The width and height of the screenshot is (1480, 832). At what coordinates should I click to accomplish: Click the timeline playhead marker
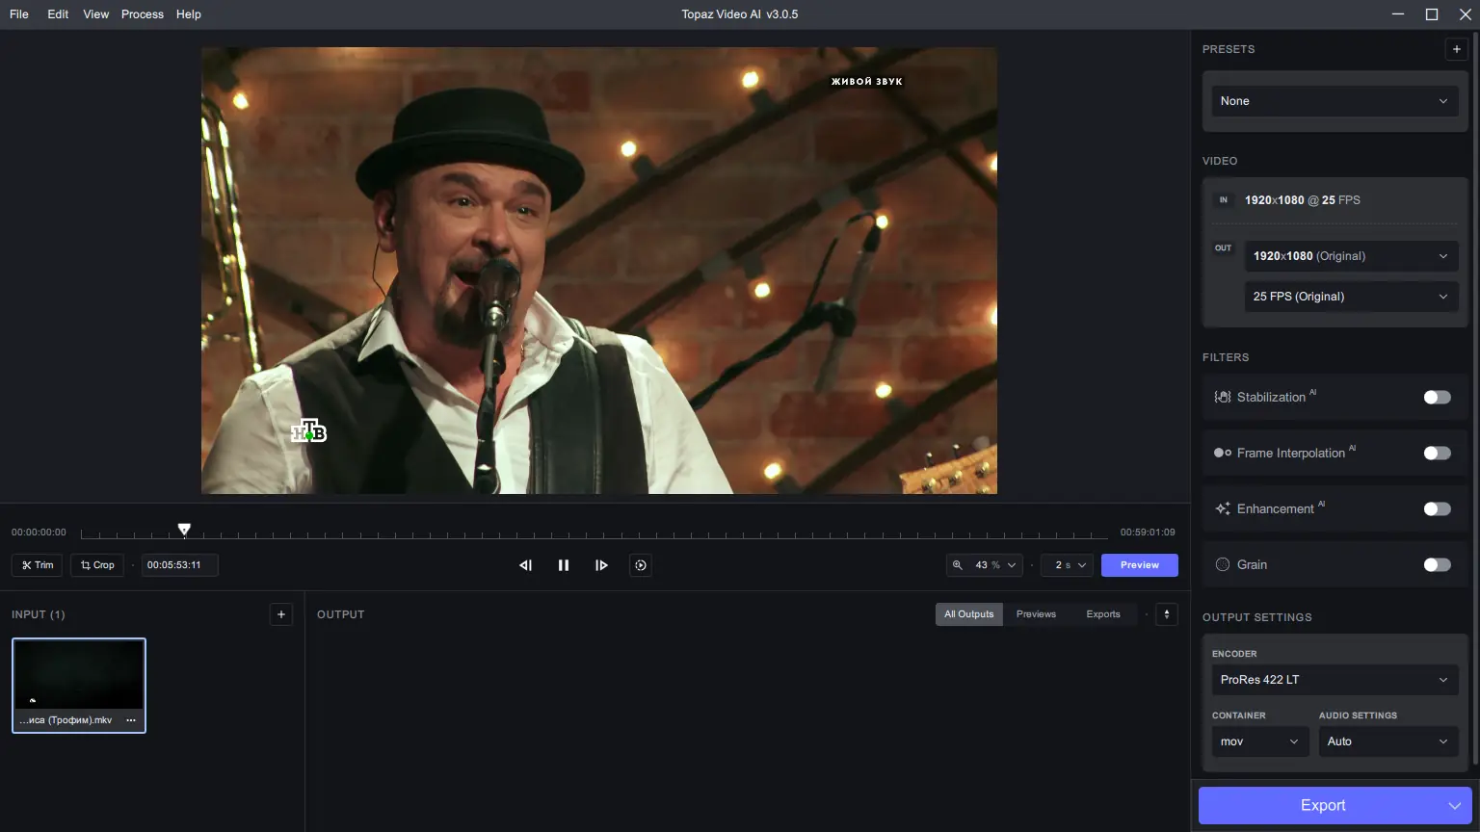(x=184, y=529)
